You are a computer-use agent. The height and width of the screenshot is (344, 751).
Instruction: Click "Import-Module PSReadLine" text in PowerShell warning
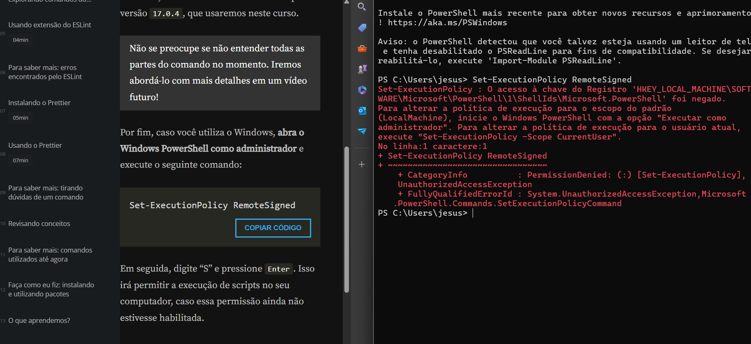pos(552,61)
